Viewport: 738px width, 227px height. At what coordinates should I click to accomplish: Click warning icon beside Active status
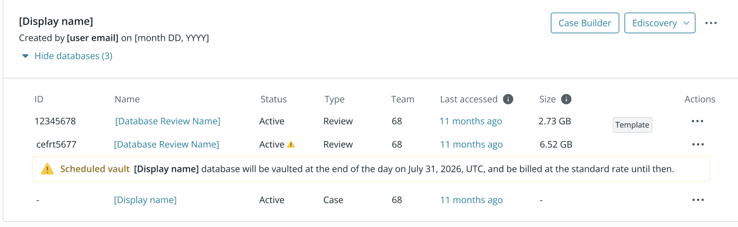click(x=291, y=144)
